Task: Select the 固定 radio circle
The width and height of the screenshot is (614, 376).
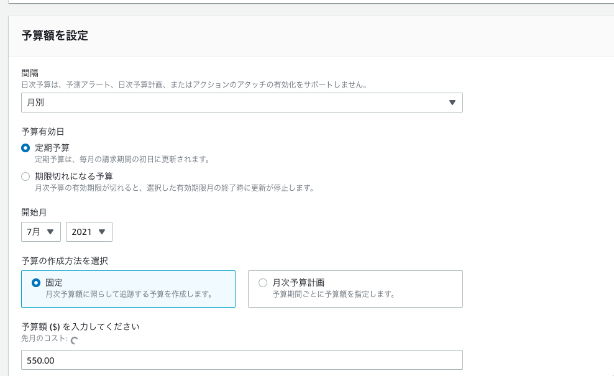Action: pyautogui.click(x=36, y=283)
